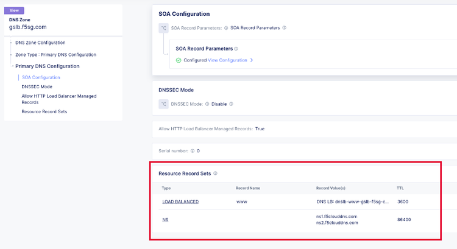Go to SOA Configuration in sidebar
The height and width of the screenshot is (249, 457).
(x=41, y=77)
